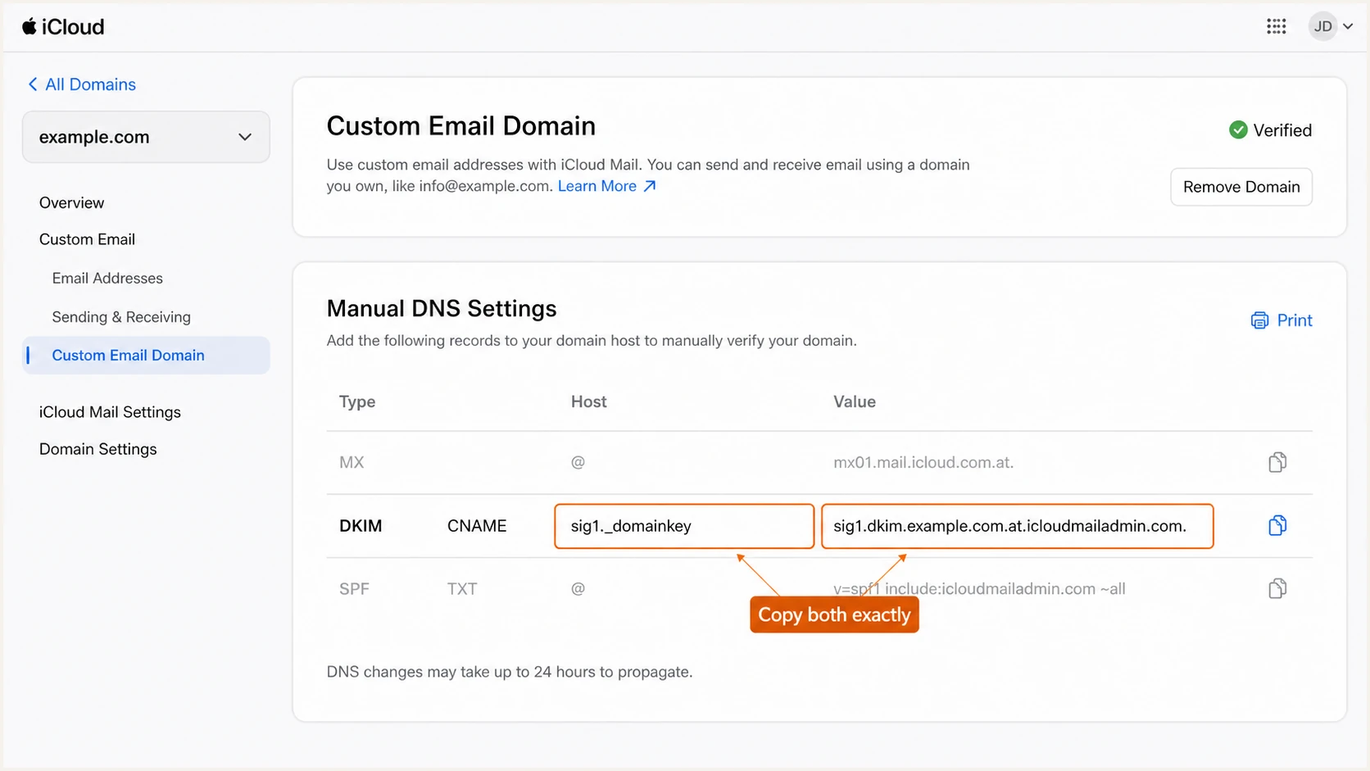The image size is (1370, 771).
Task: Print the DNS settings
Action: [x=1282, y=320]
